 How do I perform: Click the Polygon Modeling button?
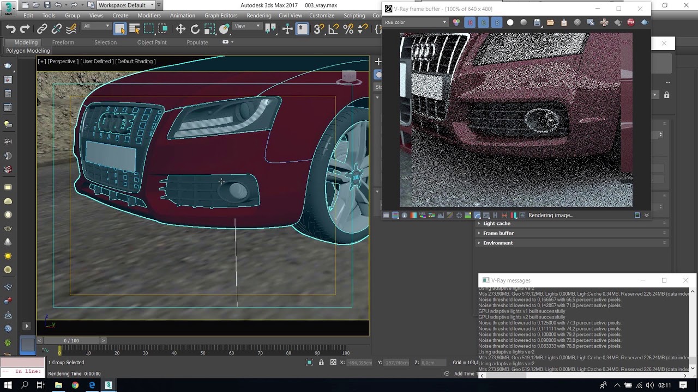click(x=28, y=51)
